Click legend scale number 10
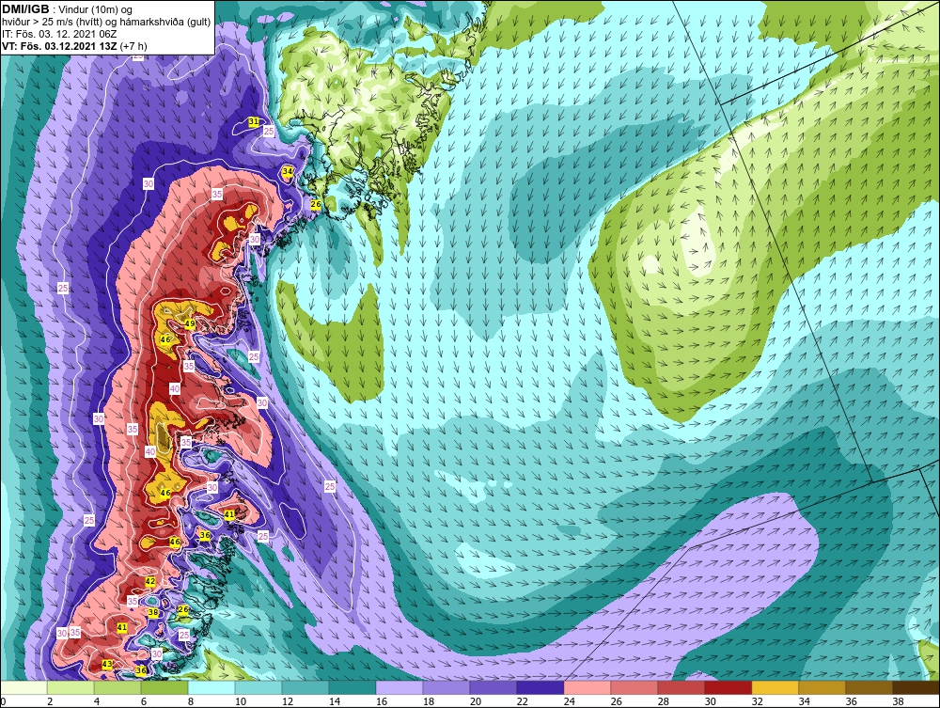The image size is (940, 708). (241, 702)
